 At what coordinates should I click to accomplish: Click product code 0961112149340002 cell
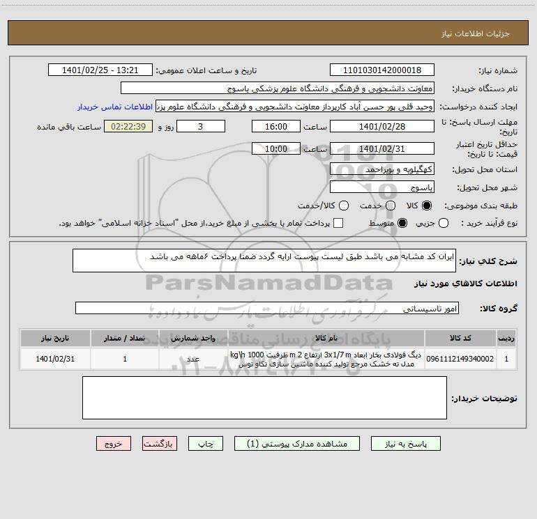point(460,359)
